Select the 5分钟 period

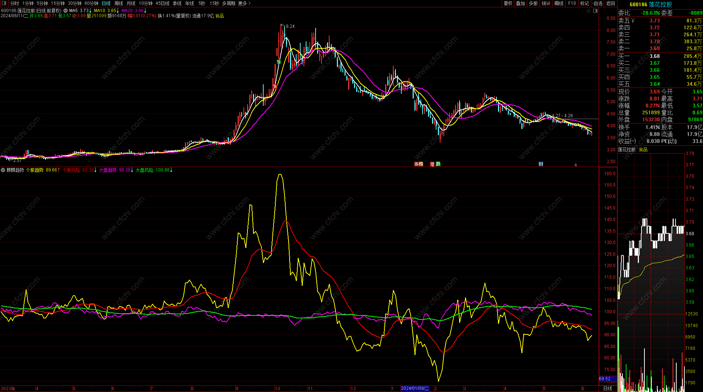[42, 3]
